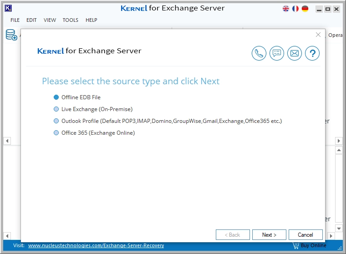Minimize the Kernel main window
This screenshot has height=254, width=346.
click(x=319, y=9)
